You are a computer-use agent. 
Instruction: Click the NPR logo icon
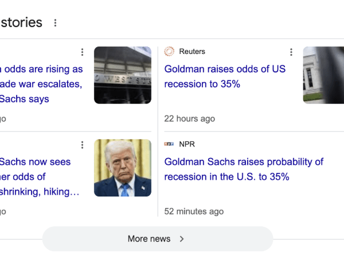pyautogui.click(x=169, y=144)
